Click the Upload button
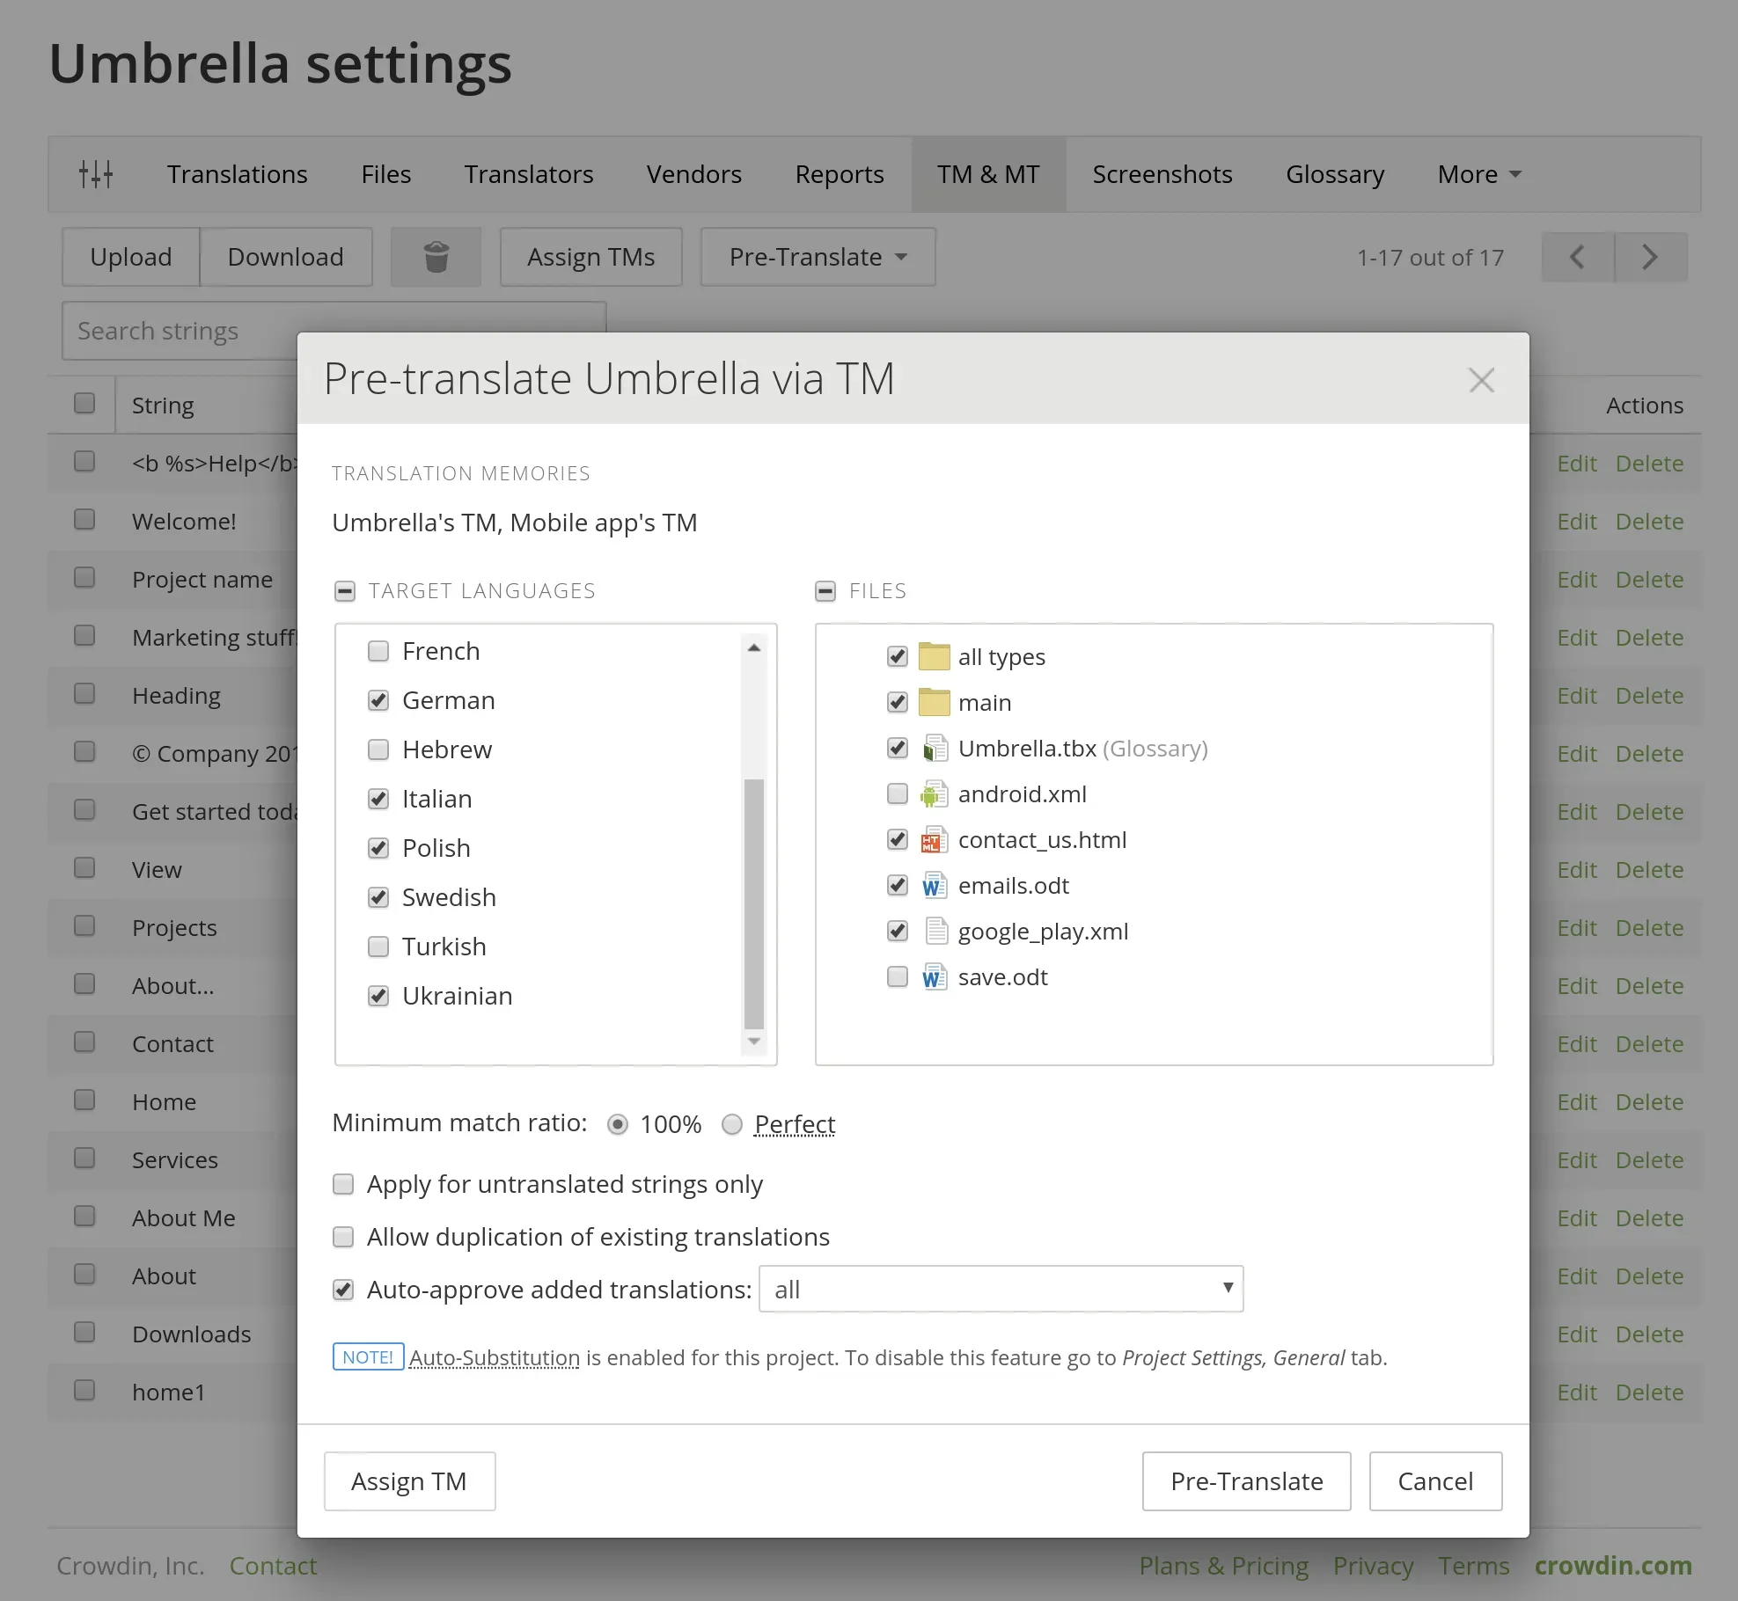Viewport: 1738px width, 1601px height. tap(131, 257)
